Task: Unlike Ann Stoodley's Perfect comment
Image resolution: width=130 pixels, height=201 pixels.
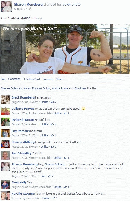Action: [x=58, y=158]
